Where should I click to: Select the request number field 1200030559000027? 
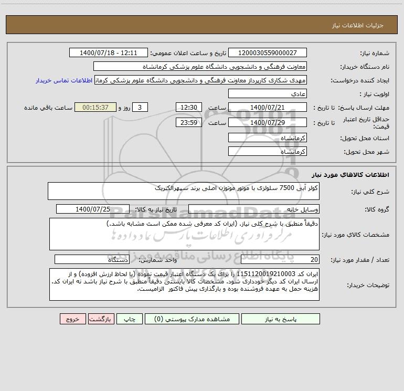[x=268, y=52]
